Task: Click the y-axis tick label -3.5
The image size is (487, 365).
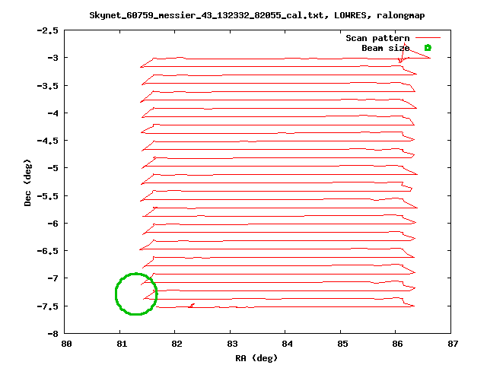Action: [x=47, y=86]
